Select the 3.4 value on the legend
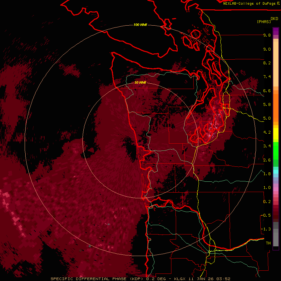 (267, 146)
